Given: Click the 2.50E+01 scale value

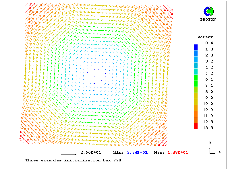Looking at the screenshot, I should 91,153.
